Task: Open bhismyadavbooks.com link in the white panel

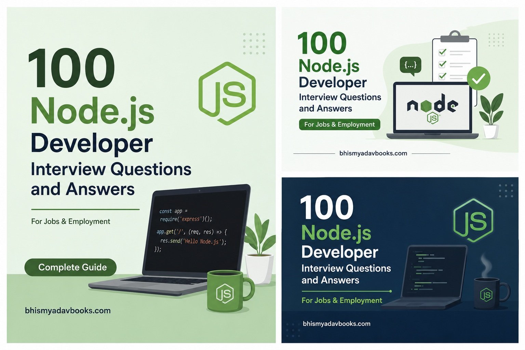Action: click(x=373, y=153)
